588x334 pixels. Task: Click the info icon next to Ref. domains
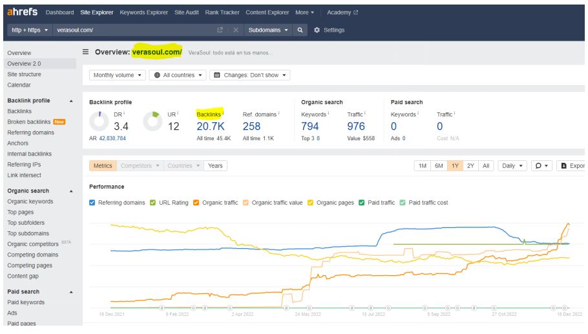coord(278,113)
